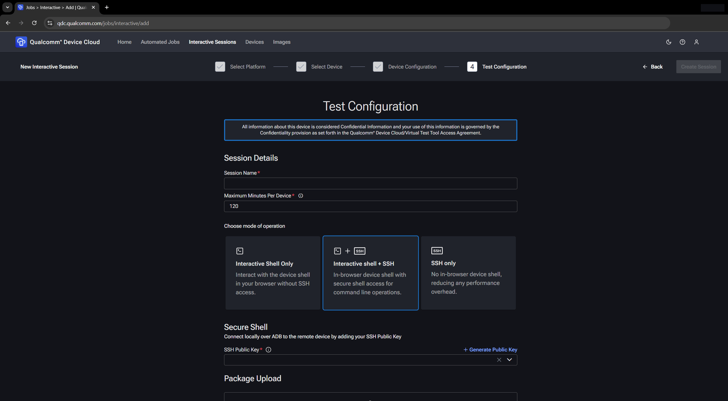Viewport: 728px width, 401px height.
Task: Select Interactive Shell Only mode
Action: point(273,273)
